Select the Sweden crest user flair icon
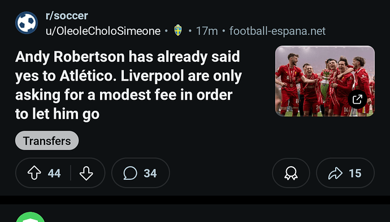The width and height of the screenshot is (390, 222). [x=178, y=30]
